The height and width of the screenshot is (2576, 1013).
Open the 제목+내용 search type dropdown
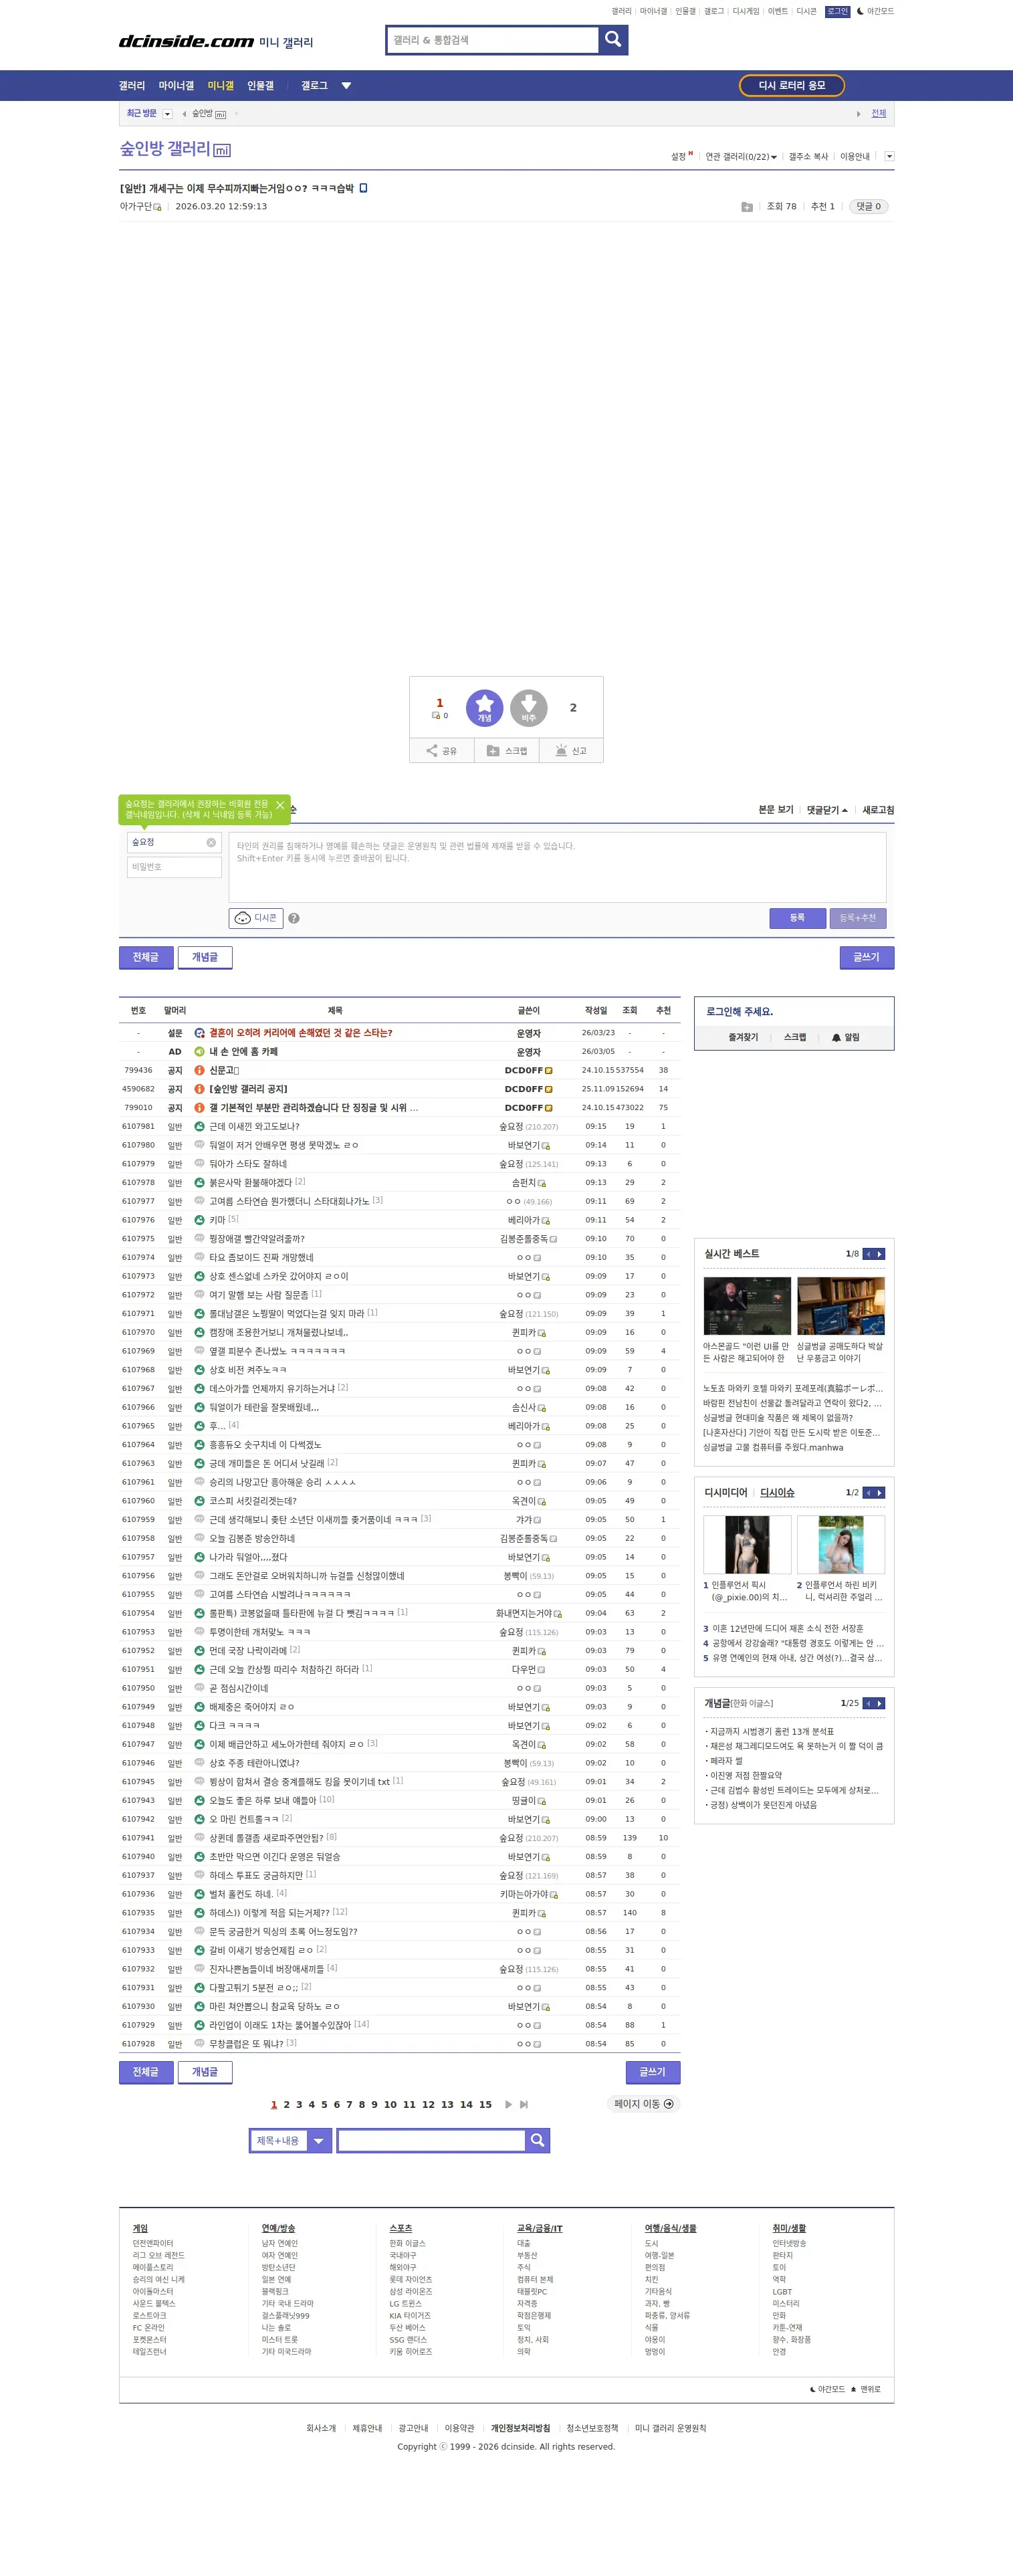290,2140
